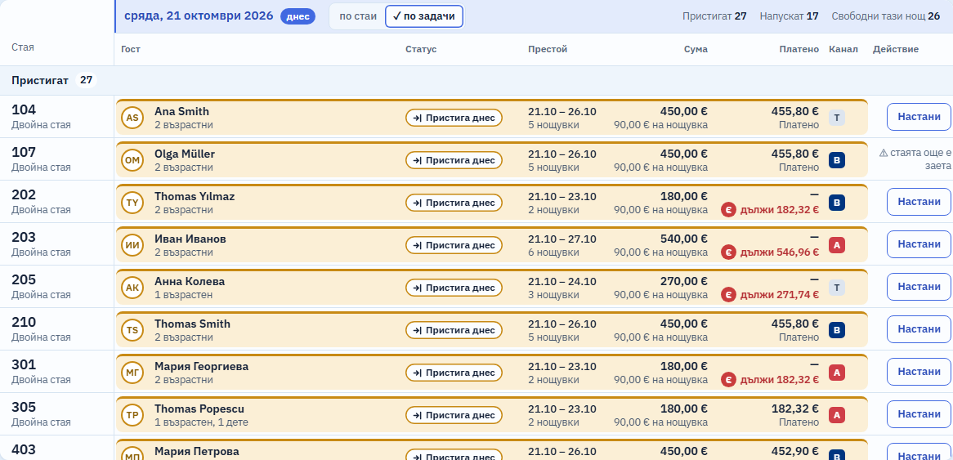The height and width of the screenshot is (460, 953).
Task: Click the euro debt icon for Thomas Yılmaz
Action: click(x=728, y=210)
